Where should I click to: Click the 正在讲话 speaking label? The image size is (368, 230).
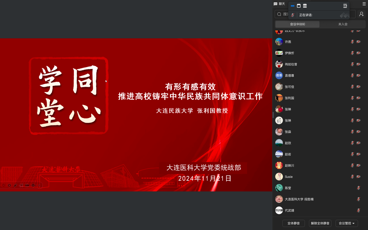click(306, 15)
